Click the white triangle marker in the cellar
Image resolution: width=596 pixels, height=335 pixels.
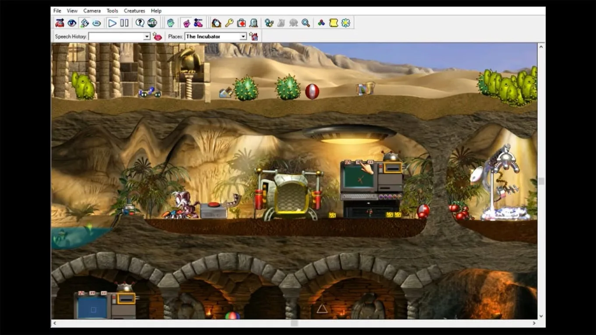point(322,309)
